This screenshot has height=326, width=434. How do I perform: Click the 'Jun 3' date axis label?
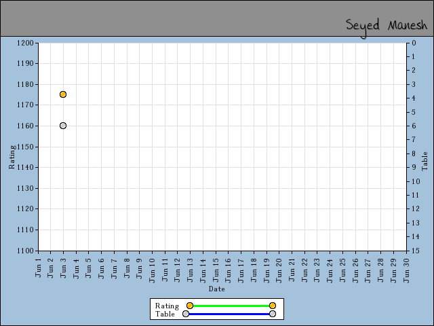(x=63, y=268)
